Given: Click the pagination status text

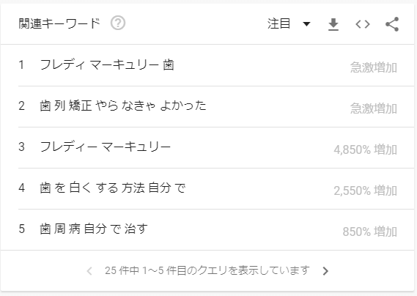Looking at the screenshot, I should pyautogui.click(x=207, y=270).
